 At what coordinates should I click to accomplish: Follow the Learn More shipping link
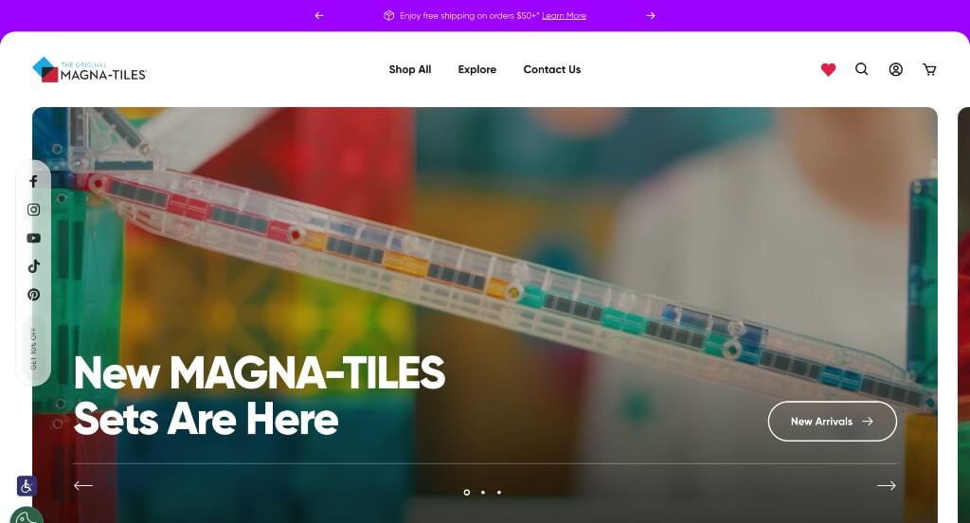pyautogui.click(x=564, y=16)
